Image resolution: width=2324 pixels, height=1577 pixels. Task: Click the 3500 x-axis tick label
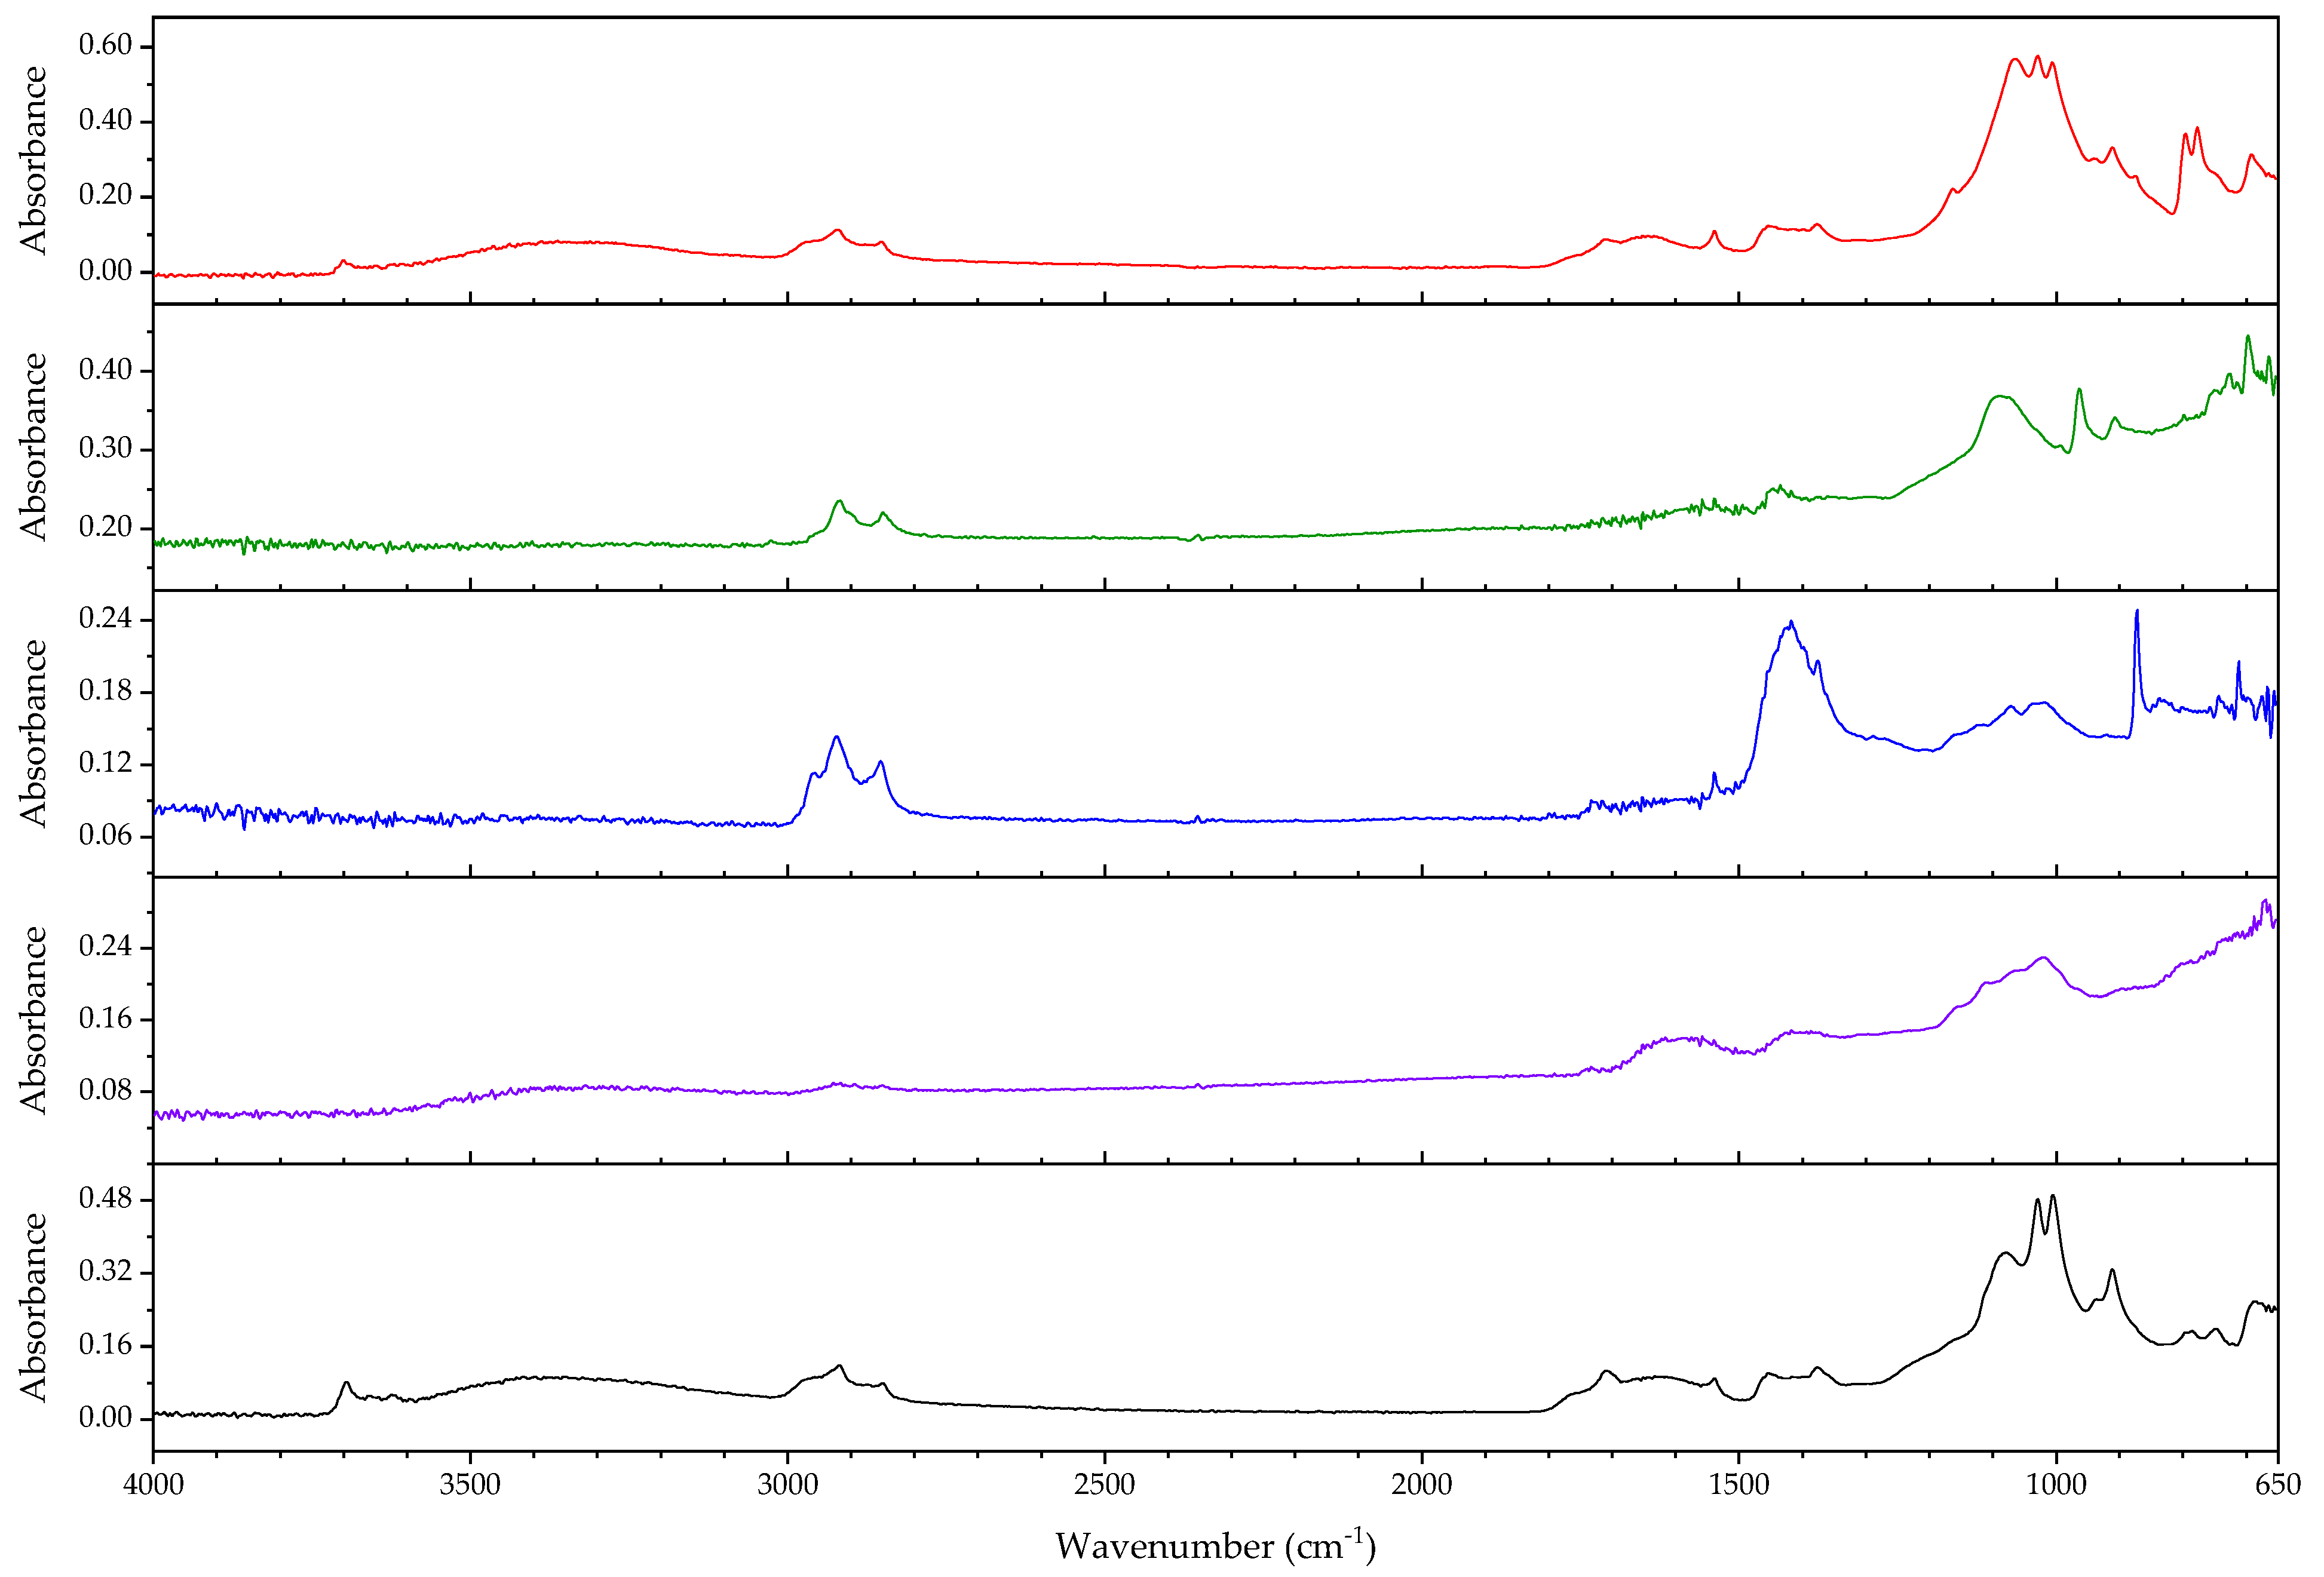point(470,1484)
